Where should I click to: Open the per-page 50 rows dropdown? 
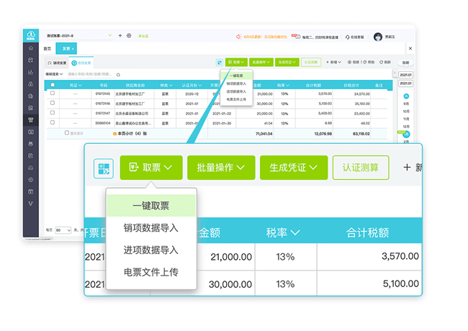pyautogui.click(x=63, y=230)
